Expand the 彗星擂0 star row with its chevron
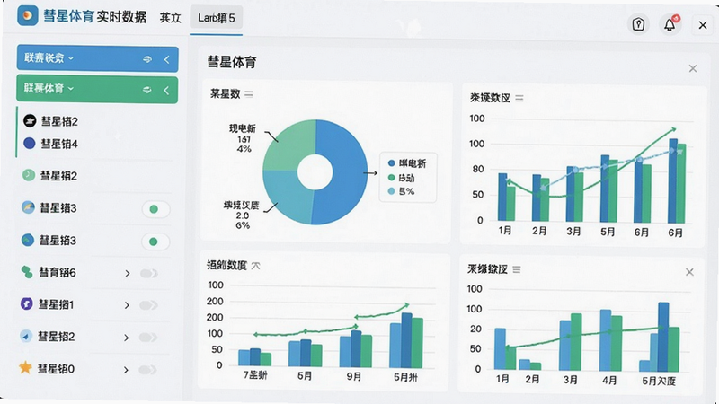719x404 pixels. click(x=126, y=370)
